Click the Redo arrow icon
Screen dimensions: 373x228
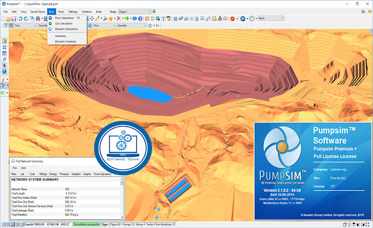pos(26,19)
